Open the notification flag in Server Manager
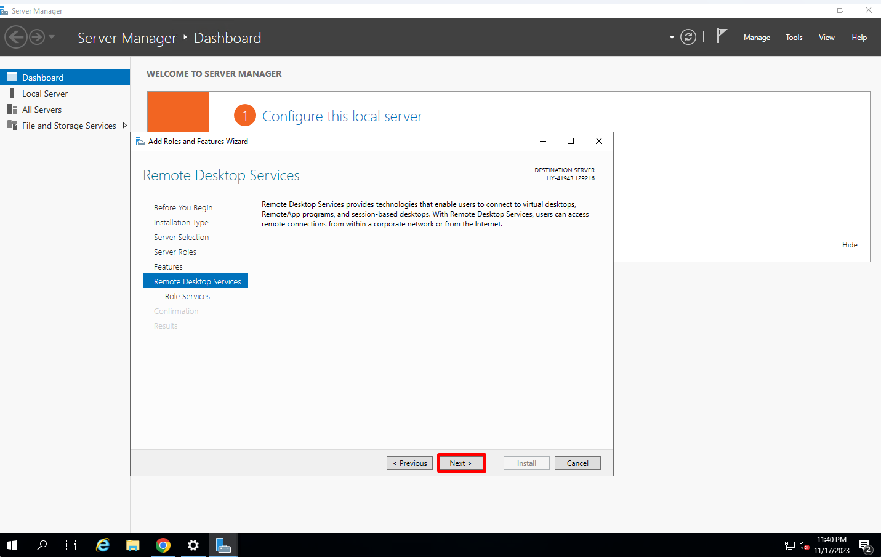This screenshot has height=557, width=881. tap(721, 35)
